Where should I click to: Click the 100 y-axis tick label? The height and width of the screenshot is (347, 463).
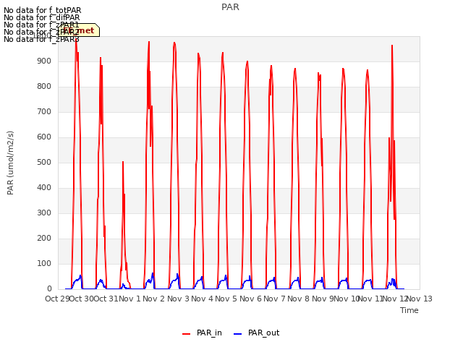pos(44,264)
